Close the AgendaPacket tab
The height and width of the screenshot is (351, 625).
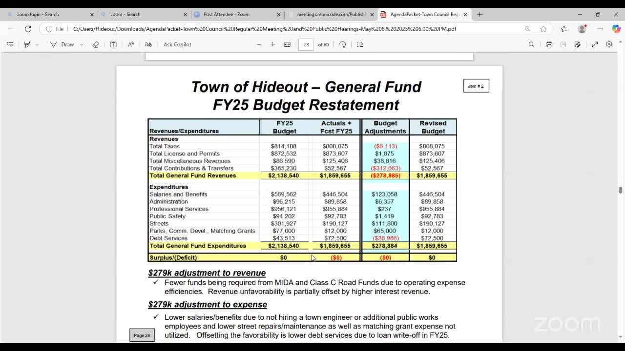[x=465, y=15]
